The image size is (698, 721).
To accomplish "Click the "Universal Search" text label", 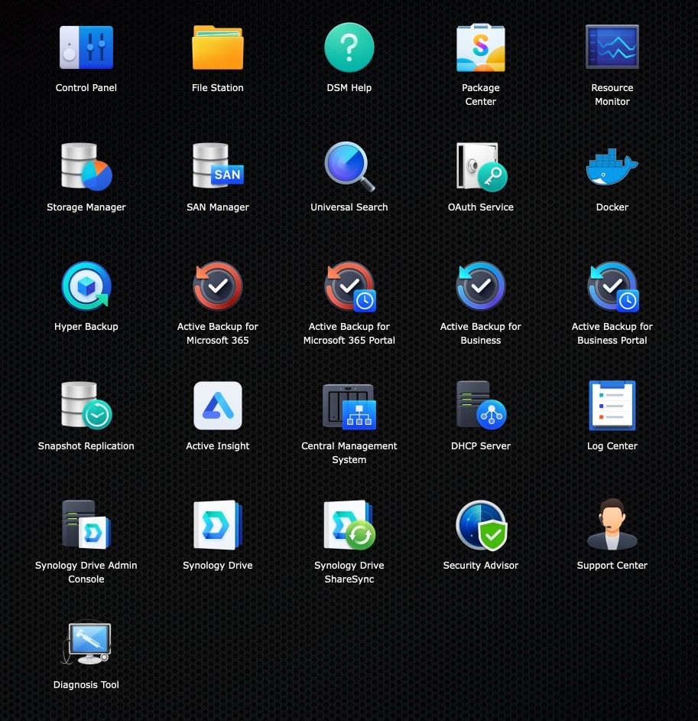I will (x=349, y=207).
